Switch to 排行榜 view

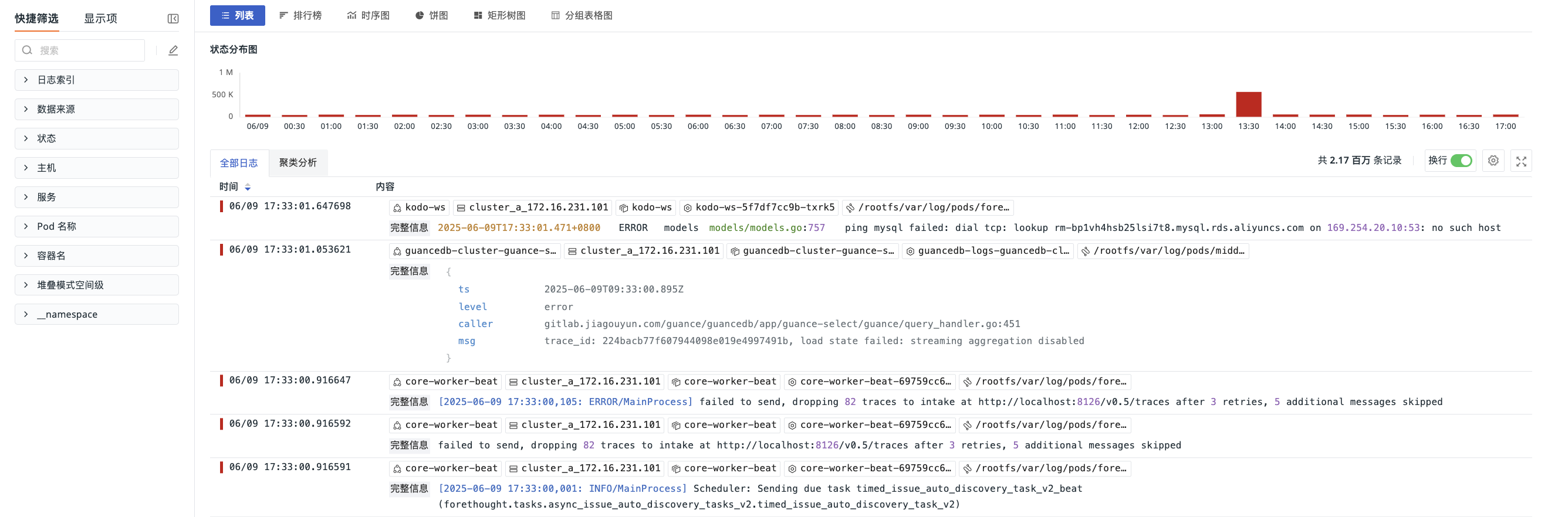click(x=300, y=16)
